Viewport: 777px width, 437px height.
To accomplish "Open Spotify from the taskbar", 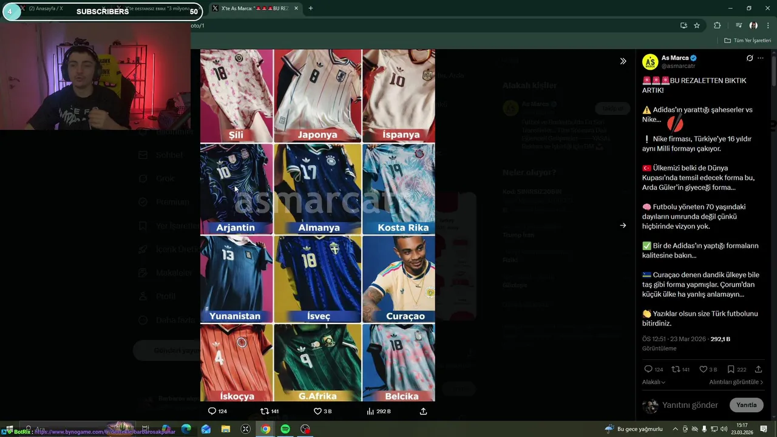I will tap(285, 429).
